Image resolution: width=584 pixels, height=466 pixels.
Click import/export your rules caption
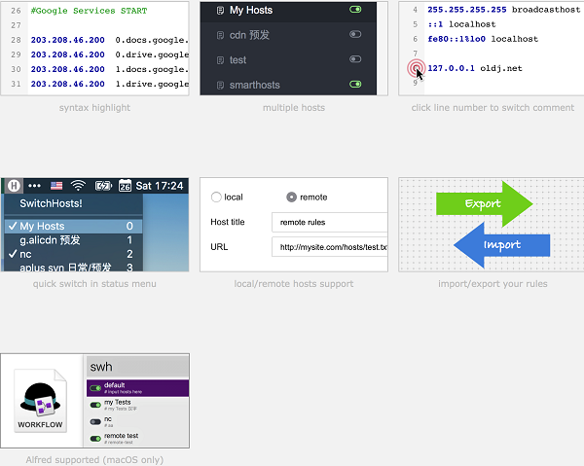(493, 284)
